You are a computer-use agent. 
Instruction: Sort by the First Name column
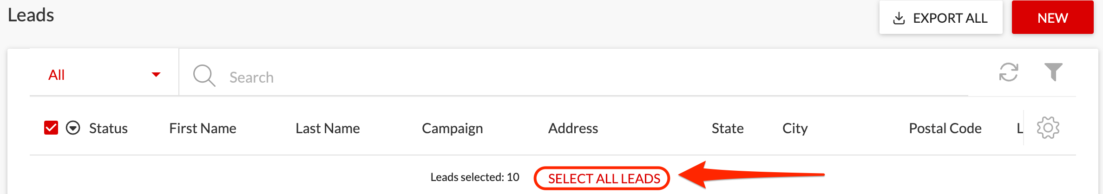[203, 128]
